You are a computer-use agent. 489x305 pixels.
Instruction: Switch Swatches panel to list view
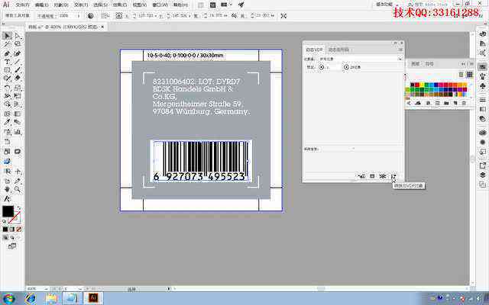tap(461, 74)
